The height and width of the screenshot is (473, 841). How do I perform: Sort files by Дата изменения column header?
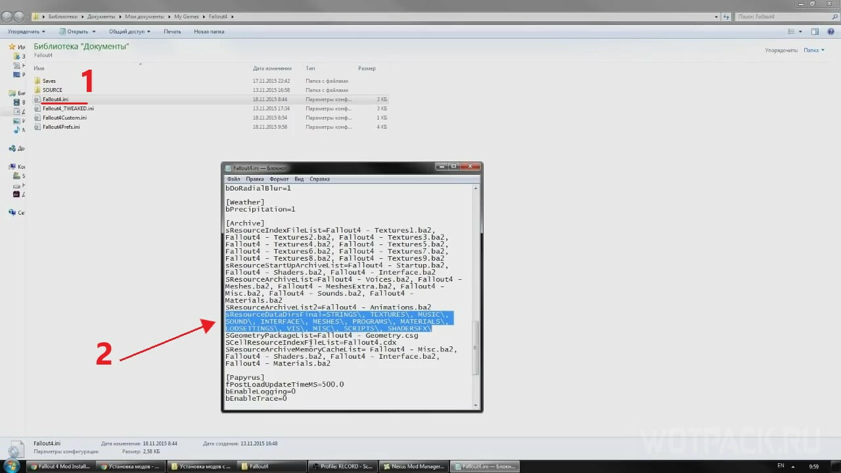(x=272, y=68)
